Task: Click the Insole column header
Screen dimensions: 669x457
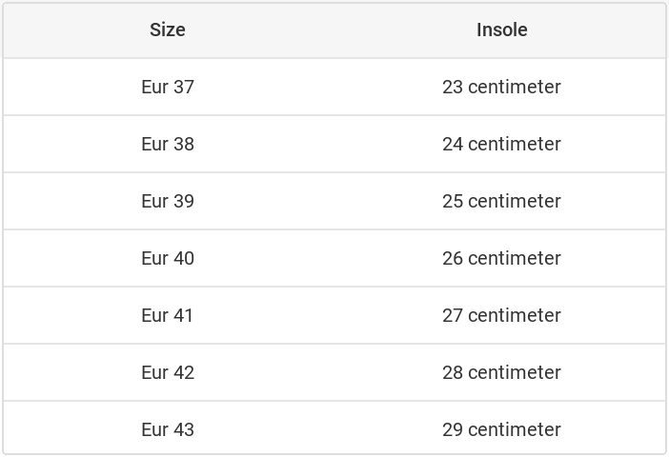Action: click(x=501, y=30)
